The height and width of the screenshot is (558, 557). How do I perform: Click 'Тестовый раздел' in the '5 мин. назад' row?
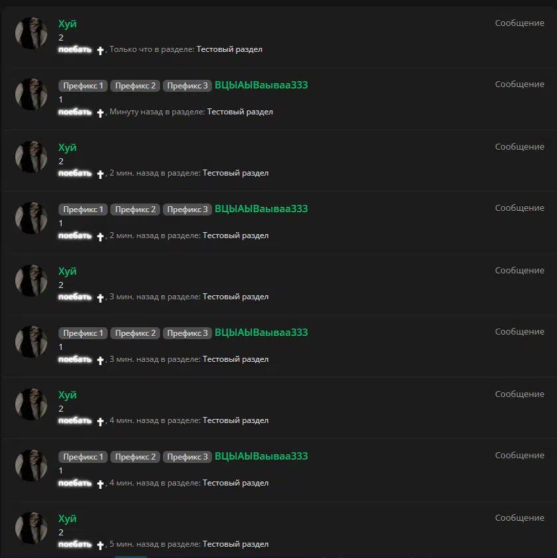pos(235,544)
